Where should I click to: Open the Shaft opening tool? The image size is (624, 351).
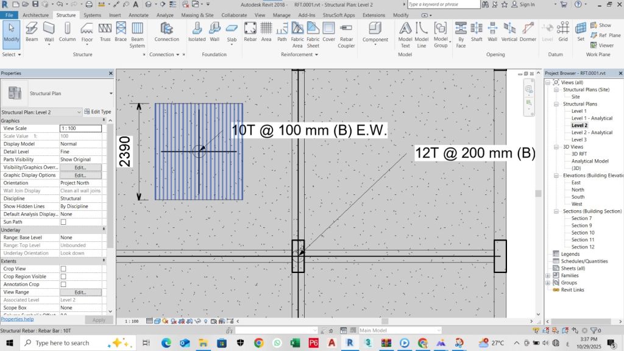click(x=477, y=32)
